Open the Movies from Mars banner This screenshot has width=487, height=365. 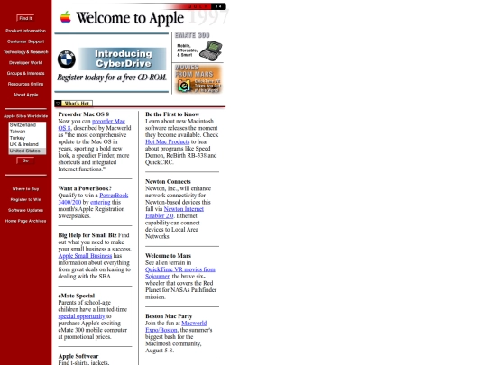click(x=198, y=79)
